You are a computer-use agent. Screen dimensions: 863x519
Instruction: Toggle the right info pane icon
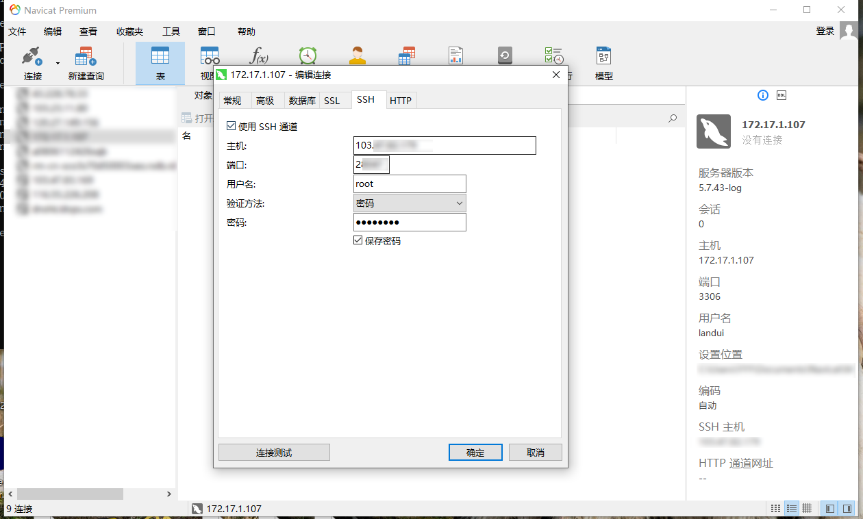[x=847, y=509]
